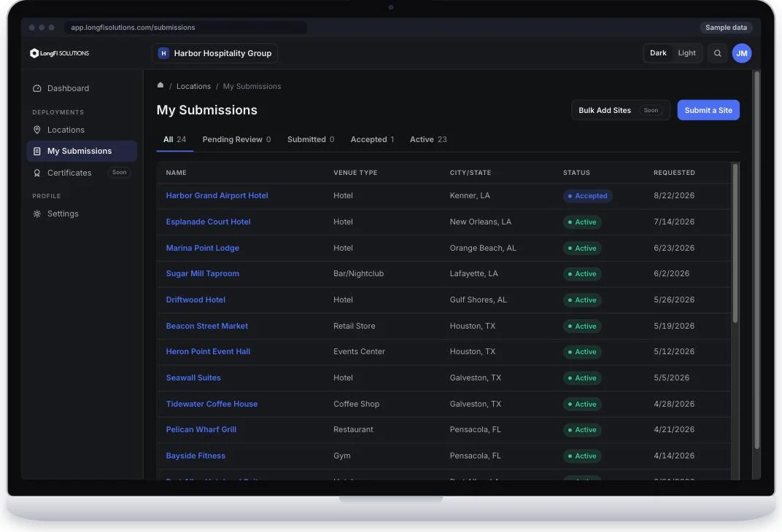Switch to the Submitted tab
The height and width of the screenshot is (532, 782).
[311, 139]
